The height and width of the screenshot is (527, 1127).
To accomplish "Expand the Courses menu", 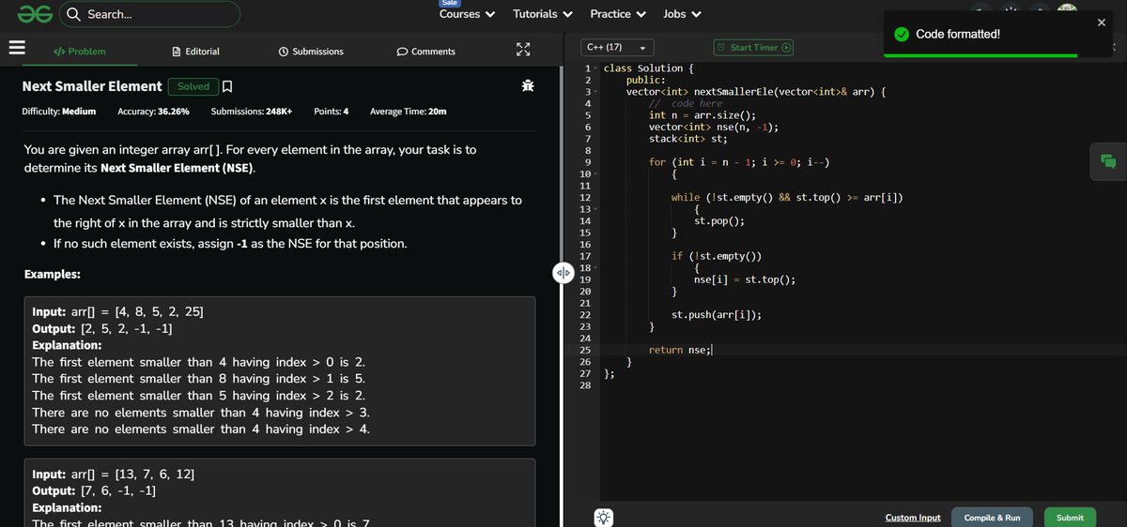I will 467,14.
